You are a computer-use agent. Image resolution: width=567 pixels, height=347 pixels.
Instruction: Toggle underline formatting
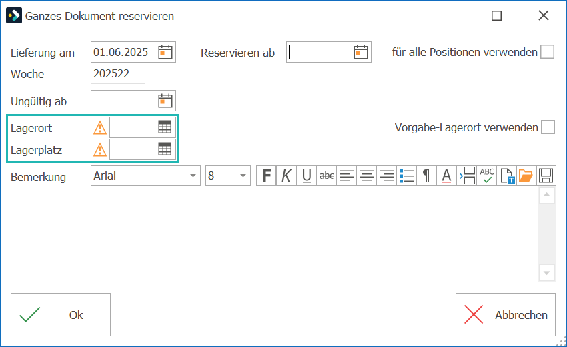click(x=306, y=176)
